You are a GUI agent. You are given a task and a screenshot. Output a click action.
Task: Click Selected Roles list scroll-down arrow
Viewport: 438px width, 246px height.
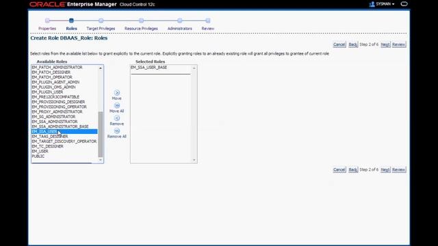pyautogui.click(x=194, y=160)
